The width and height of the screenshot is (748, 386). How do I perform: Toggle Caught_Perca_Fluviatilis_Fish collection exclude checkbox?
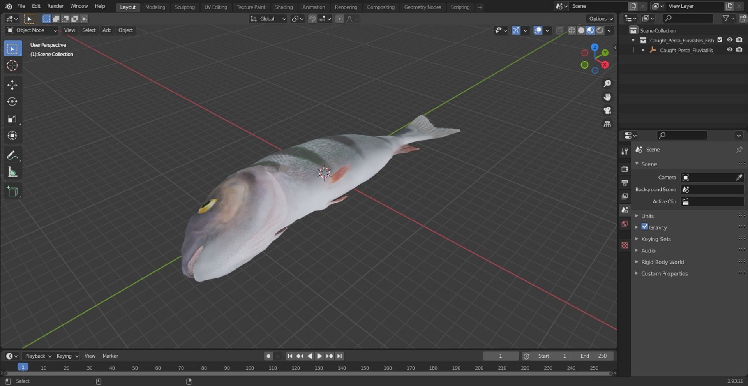click(720, 40)
